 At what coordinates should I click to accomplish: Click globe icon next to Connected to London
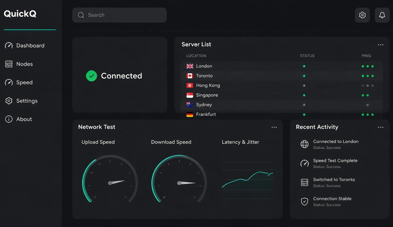(x=304, y=144)
